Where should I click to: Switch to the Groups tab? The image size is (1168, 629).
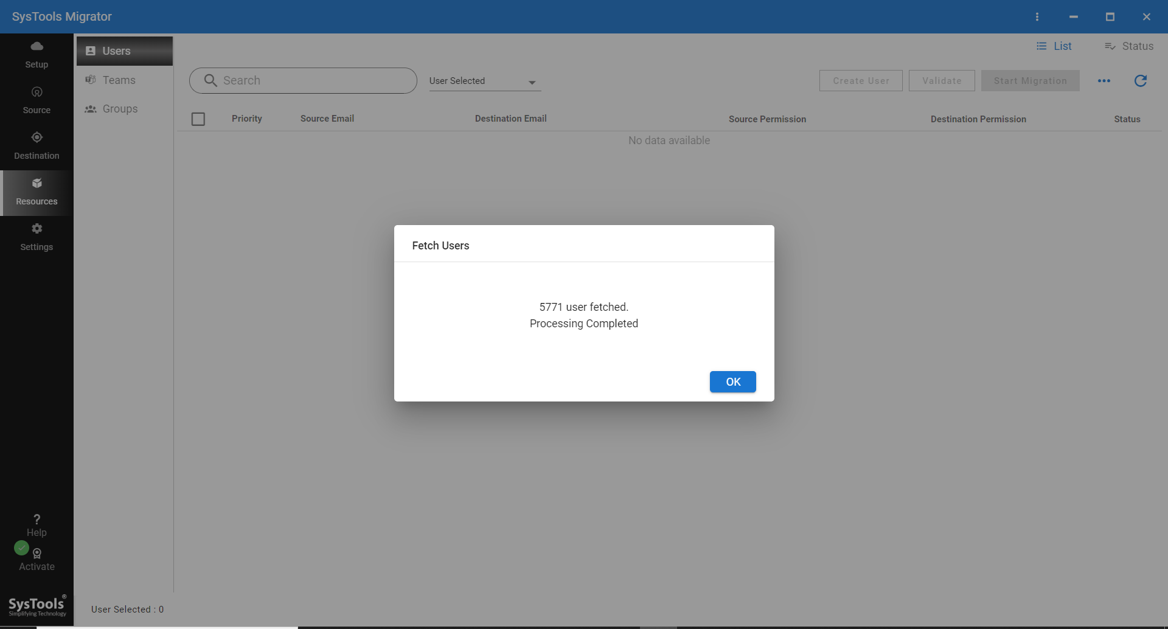pyautogui.click(x=125, y=109)
